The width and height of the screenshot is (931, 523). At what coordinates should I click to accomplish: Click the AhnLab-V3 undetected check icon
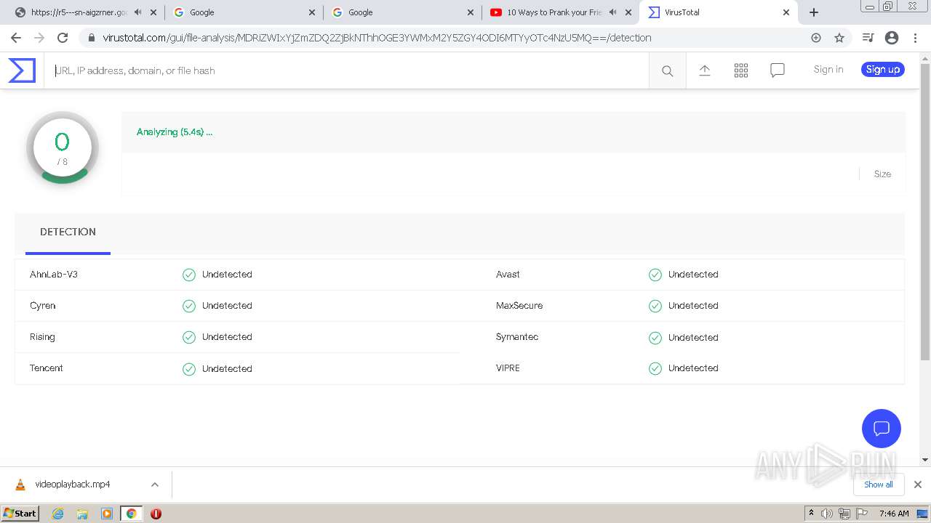[x=189, y=275]
